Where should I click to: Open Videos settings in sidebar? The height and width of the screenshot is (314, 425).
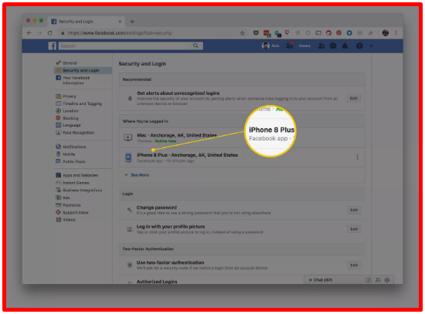pos(66,220)
